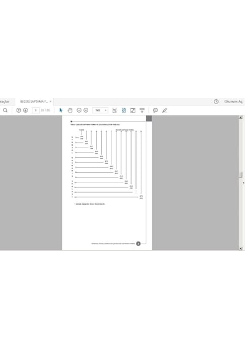Activate the hand pan tool
This screenshot has width=245, height=349.
pos(70,110)
